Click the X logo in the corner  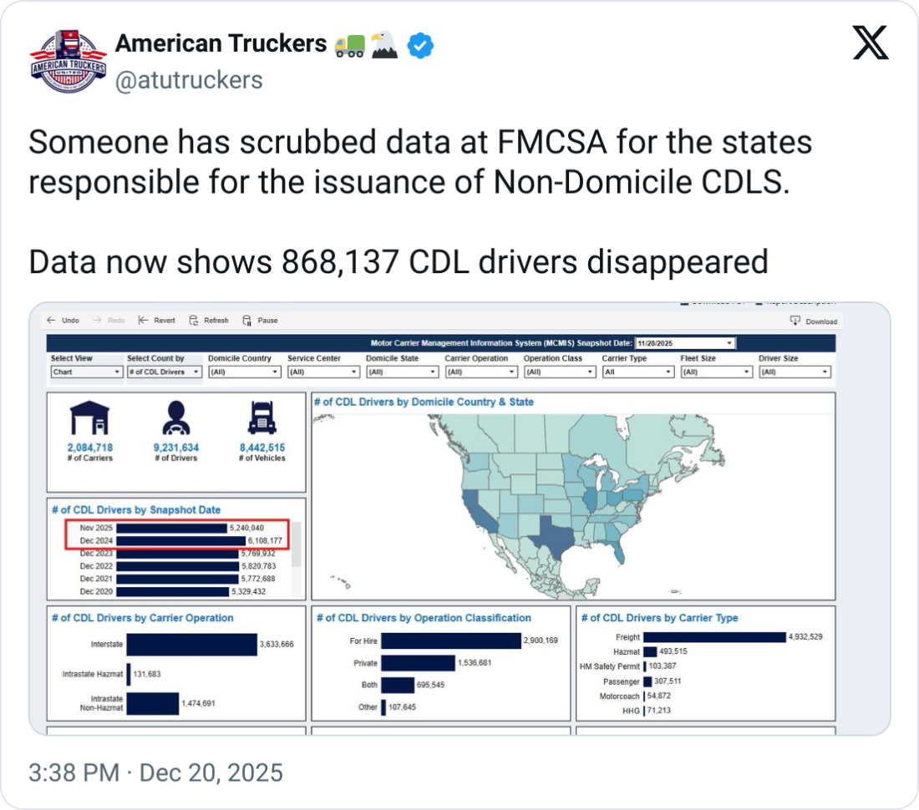[870, 43]
